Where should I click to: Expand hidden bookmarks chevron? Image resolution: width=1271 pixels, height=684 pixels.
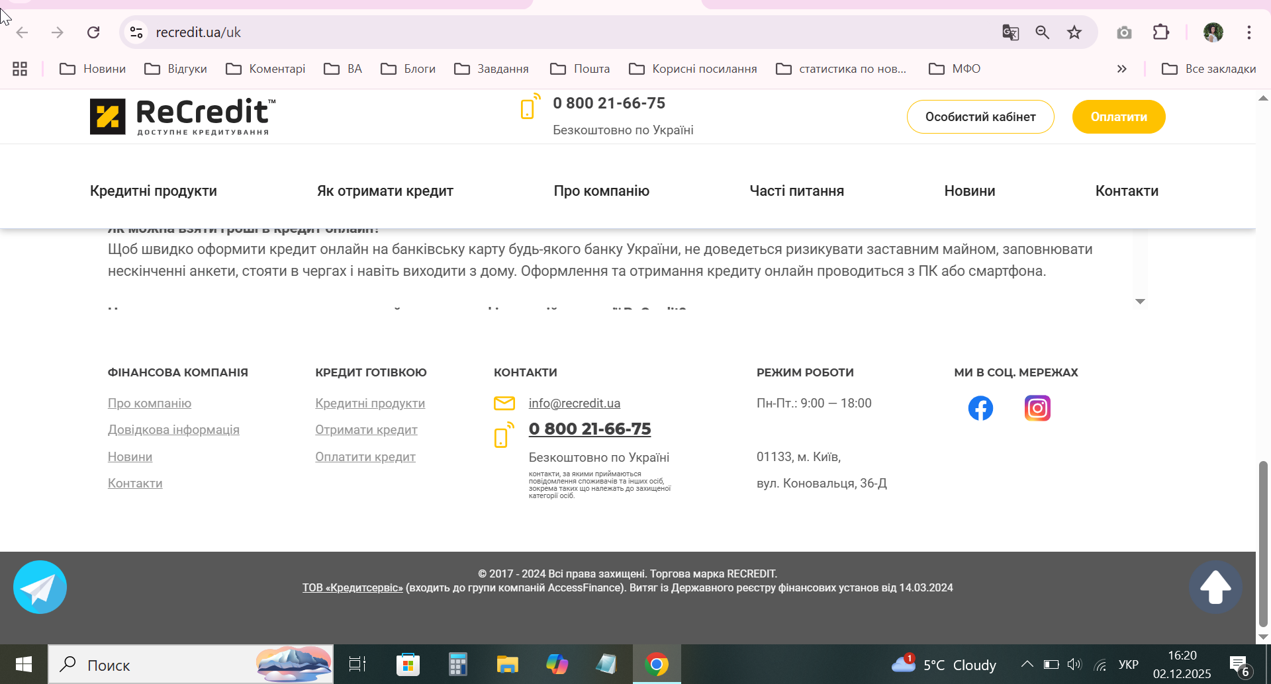point(1121,69)
